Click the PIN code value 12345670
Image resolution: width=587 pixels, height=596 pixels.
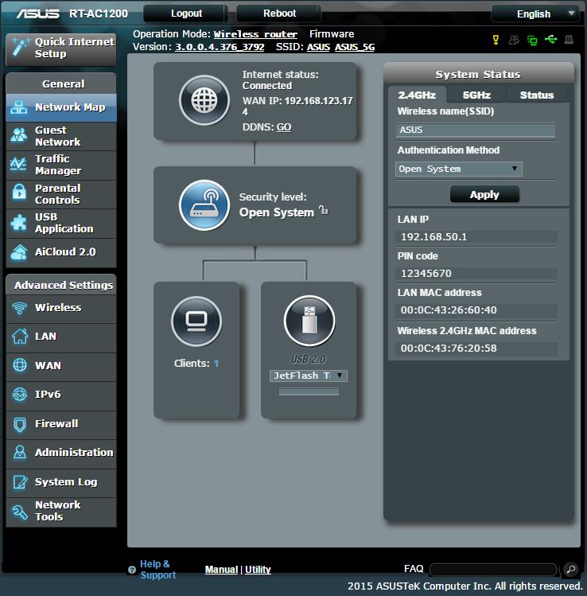point(426,273)
